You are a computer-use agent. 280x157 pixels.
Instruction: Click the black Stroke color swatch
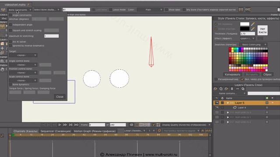tap(245, 29)
